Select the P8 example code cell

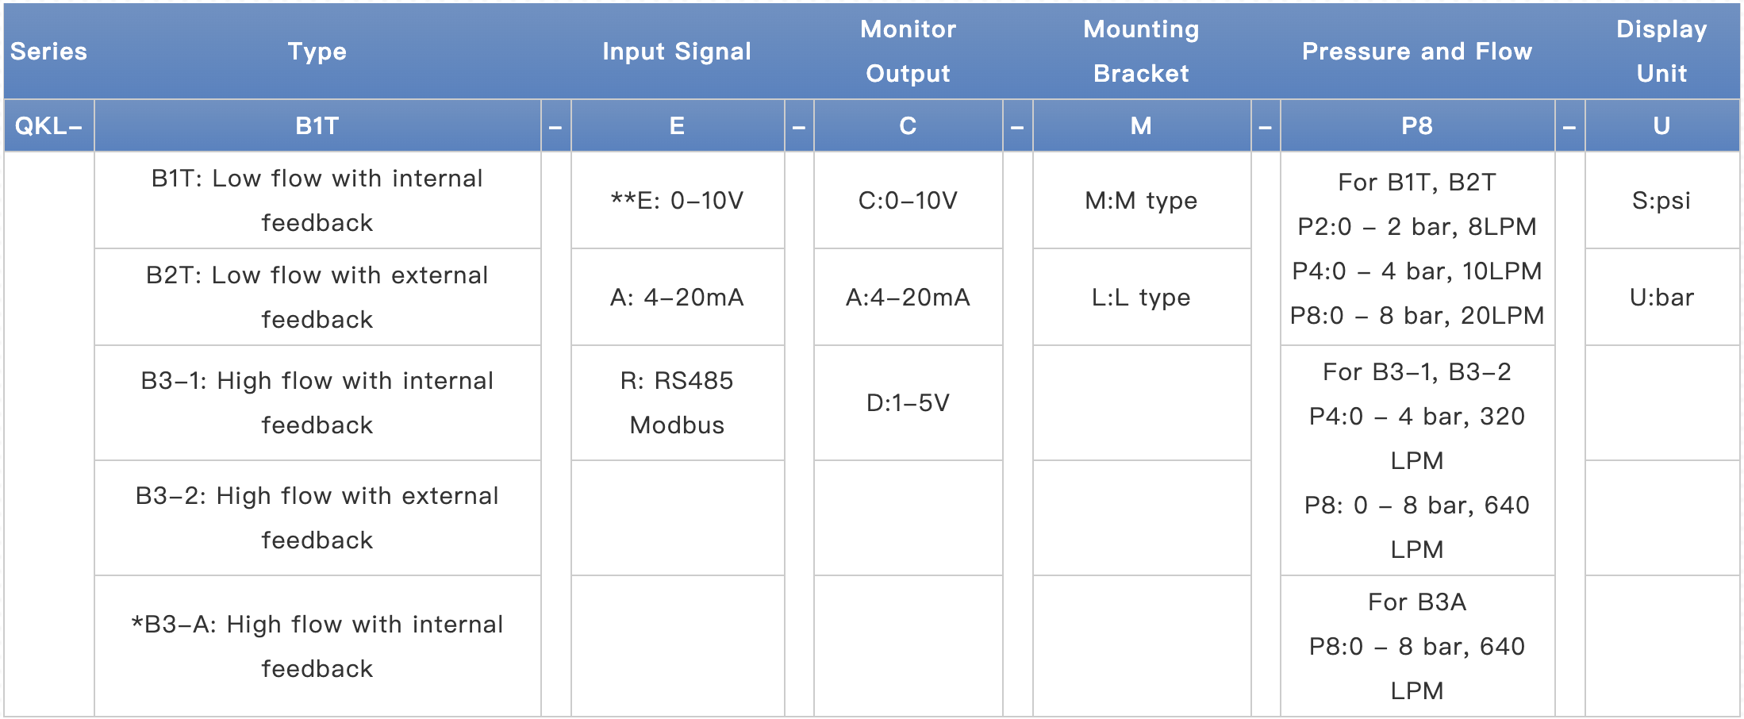click(1417, 125)
